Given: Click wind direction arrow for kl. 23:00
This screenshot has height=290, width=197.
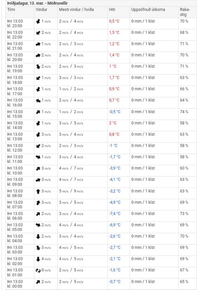Looking at the screenshot, I should tap(38, 21).
